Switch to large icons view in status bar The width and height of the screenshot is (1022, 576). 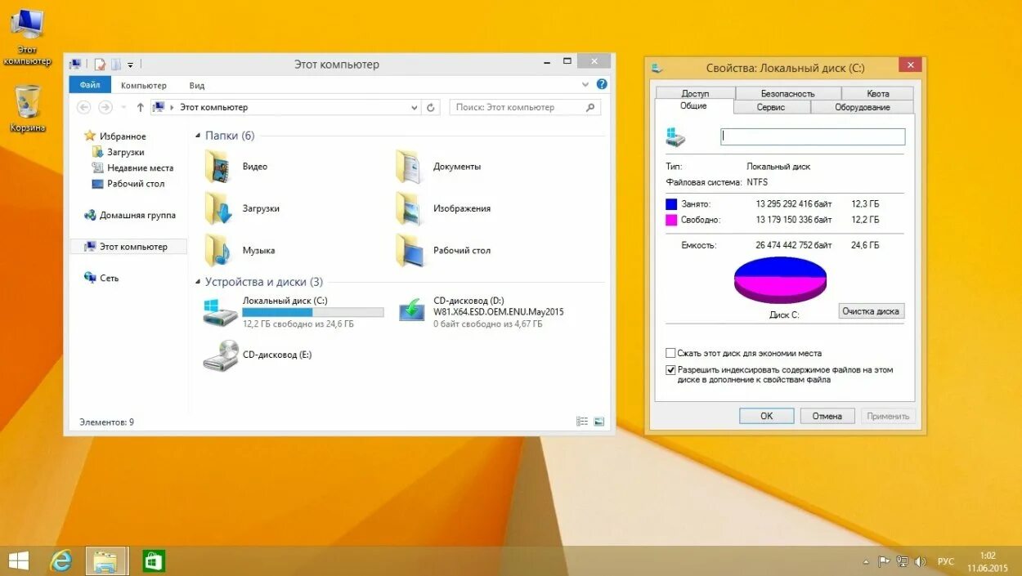[x=599, y=422]
